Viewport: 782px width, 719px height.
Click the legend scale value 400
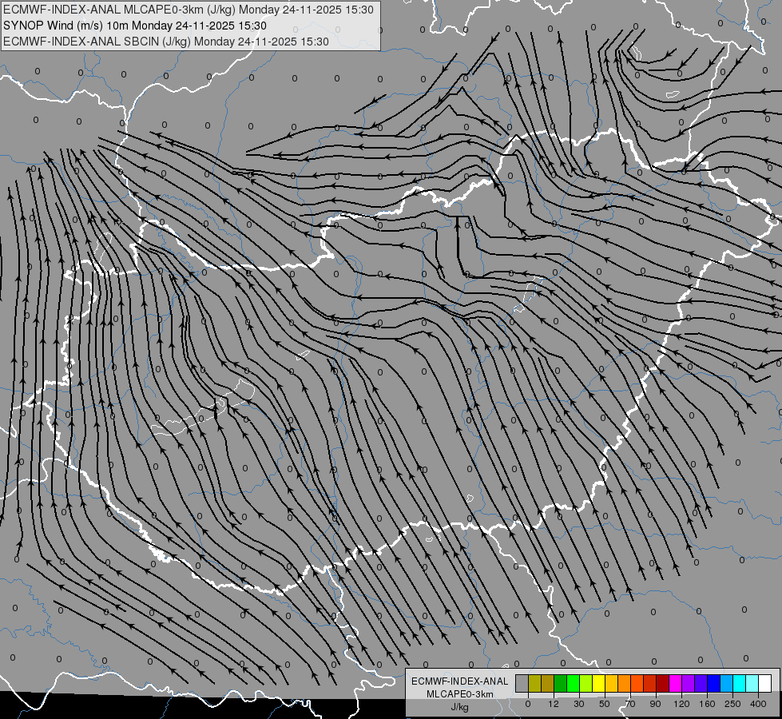[x=758, y=704]
